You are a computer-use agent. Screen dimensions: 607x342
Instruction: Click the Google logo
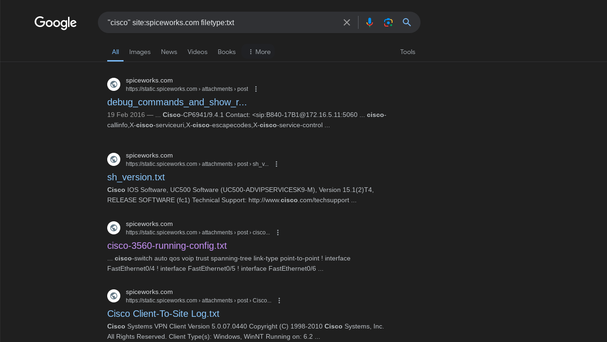coord(55,23)
